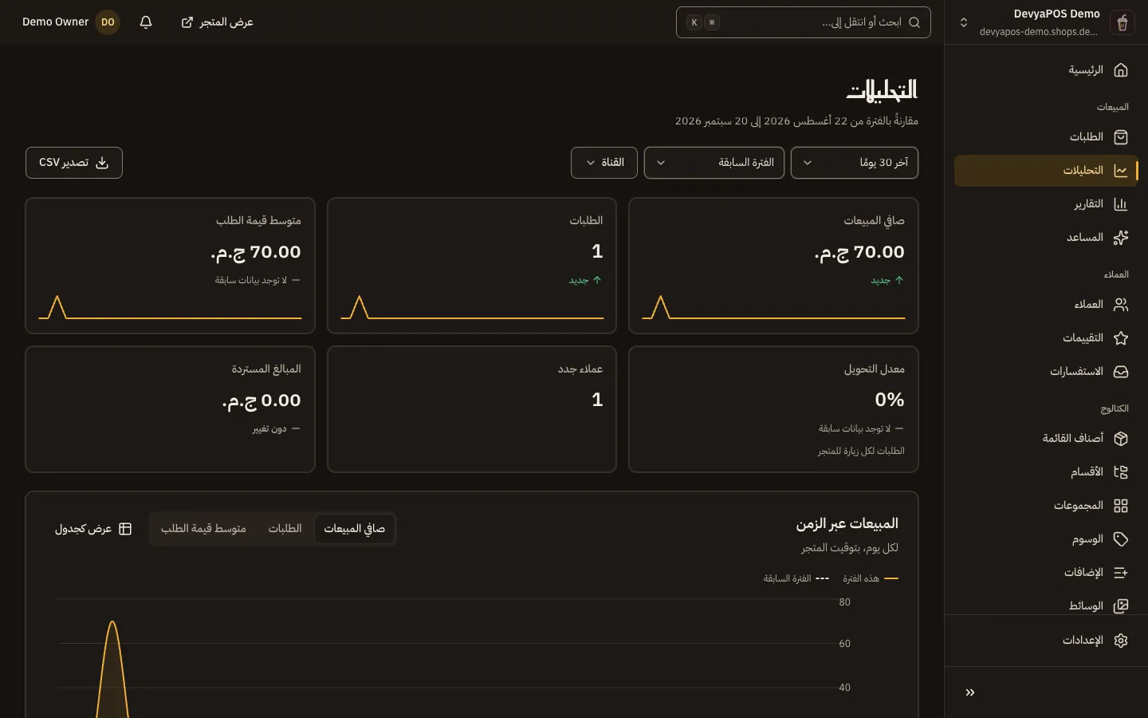
Task: Expand the store switcher chevrons
Action: pyautogui.click(x=964, y=22)
